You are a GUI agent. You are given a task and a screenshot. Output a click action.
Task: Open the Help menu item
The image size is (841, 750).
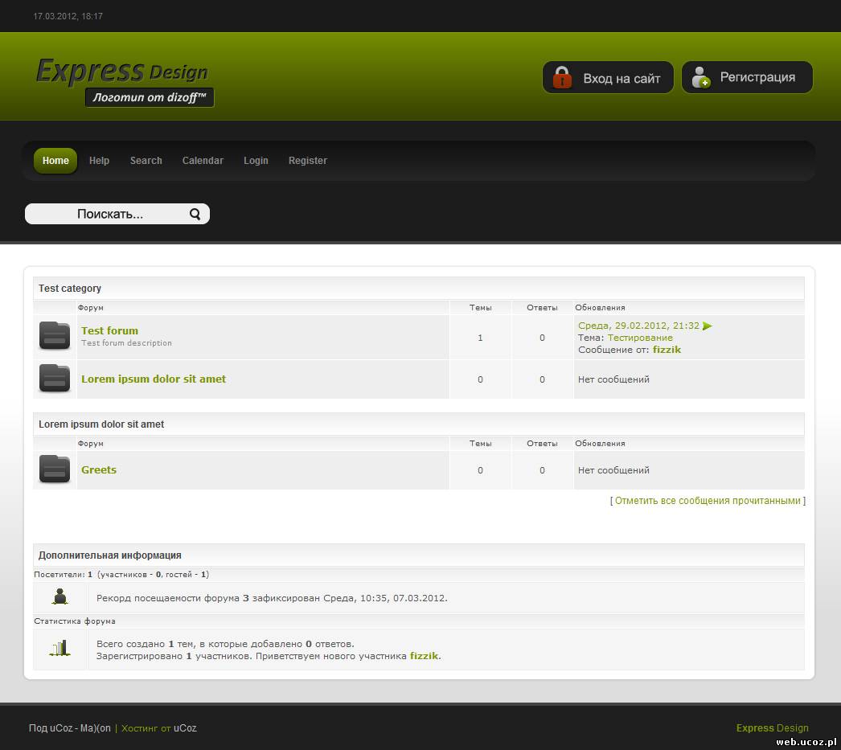click(99, 161)
